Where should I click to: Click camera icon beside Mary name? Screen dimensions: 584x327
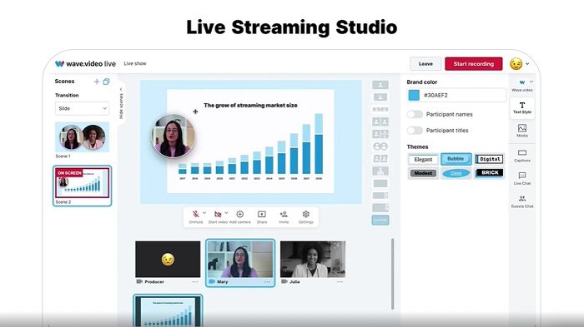pyautogui.click(x=212, y=282)
